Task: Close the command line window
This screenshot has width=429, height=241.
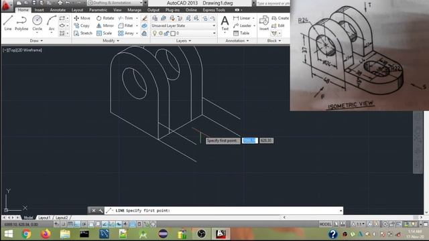Action: click(x=94, y=210)
